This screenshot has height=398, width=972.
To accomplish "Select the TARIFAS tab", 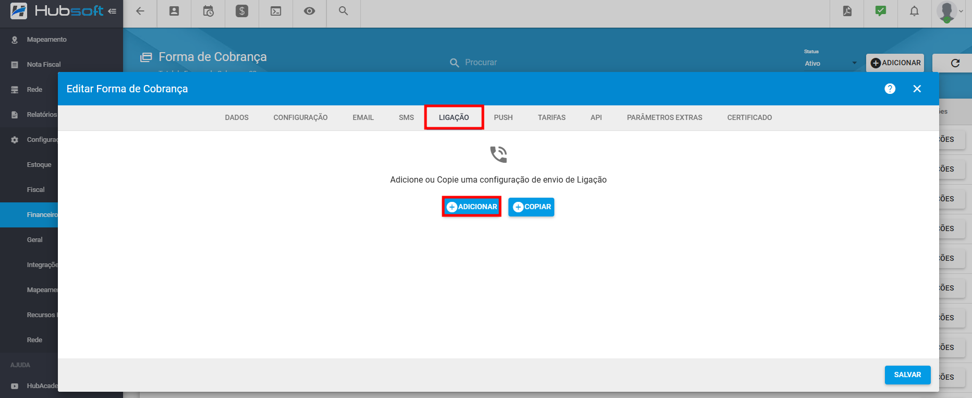I will 551,117.
